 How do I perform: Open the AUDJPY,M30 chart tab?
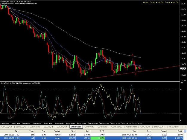(x=131, y=127)
